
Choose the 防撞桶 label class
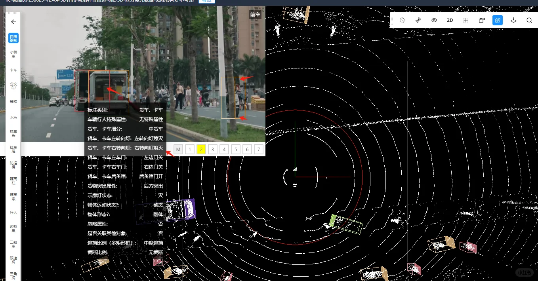pyautogui.click(x=13, y=165)
